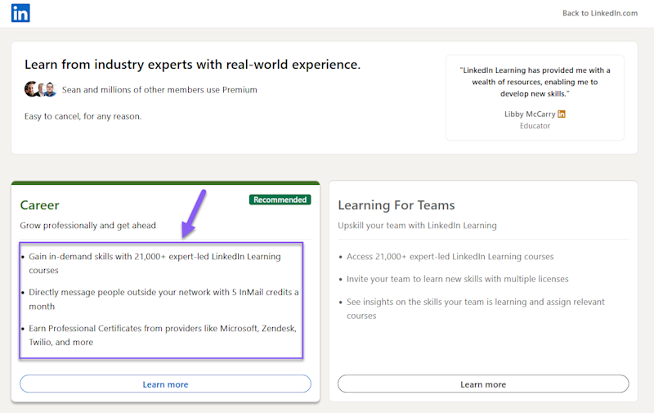
Task: Click 'Access 21,000+ expert-led' bullet
Action: (450, 257)
